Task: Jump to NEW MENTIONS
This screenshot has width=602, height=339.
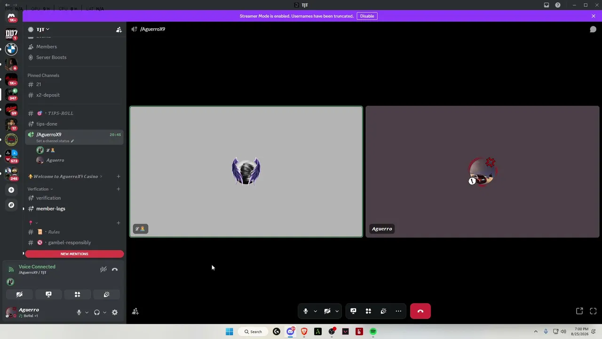Action: 74,254
